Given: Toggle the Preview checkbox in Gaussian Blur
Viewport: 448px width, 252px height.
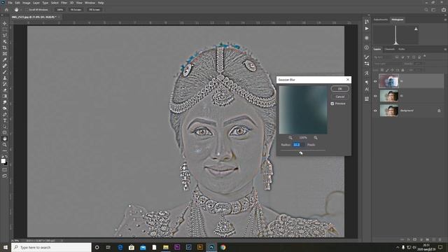Looking at the screenshot, I should click(x=332, y=104).
